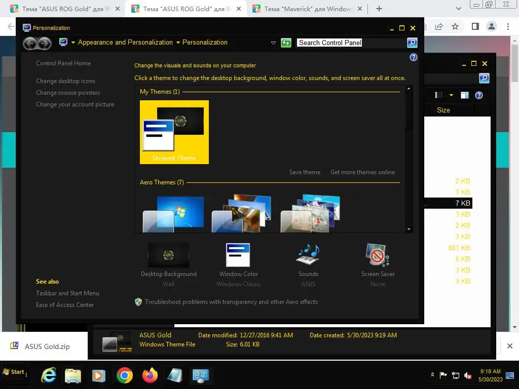The height and width of the screenshot is (389, 519).
Task: Open Windows Media Player taskbar icon
Action: pos(99,376)
